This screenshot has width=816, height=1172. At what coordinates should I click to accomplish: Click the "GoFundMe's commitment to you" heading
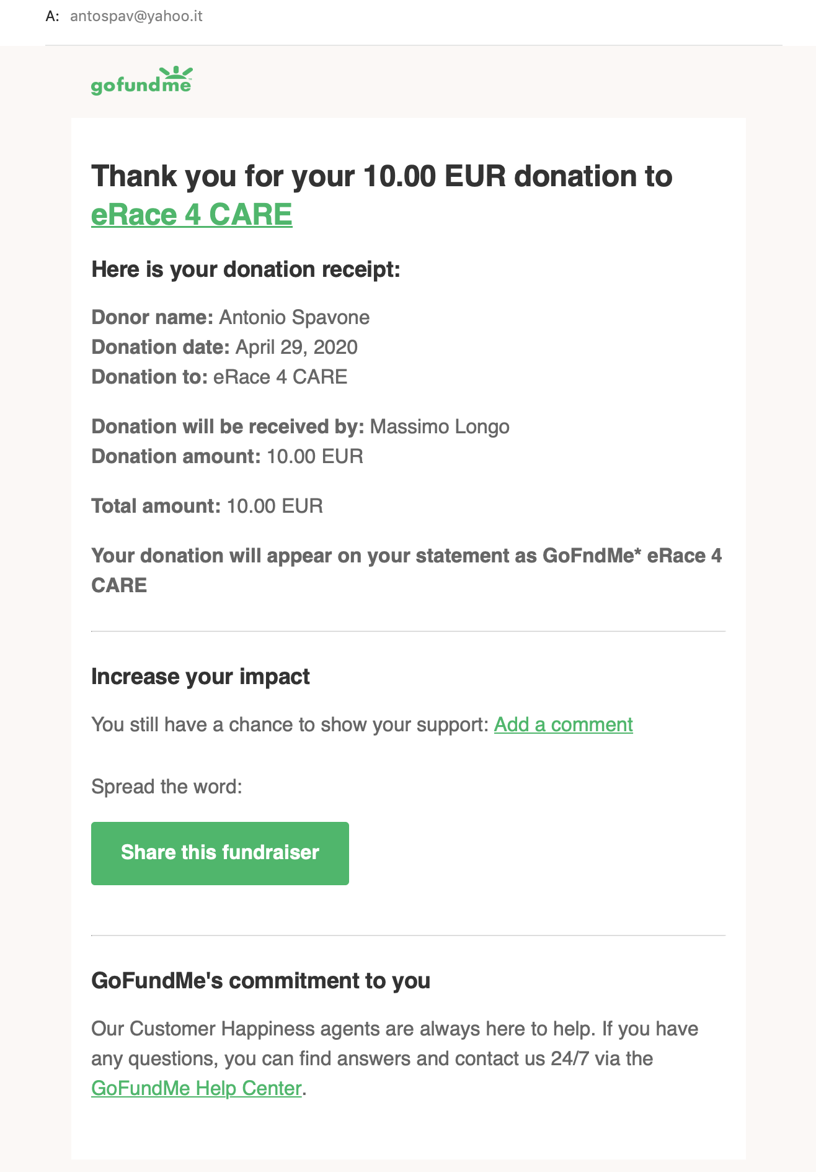(260, 980)
